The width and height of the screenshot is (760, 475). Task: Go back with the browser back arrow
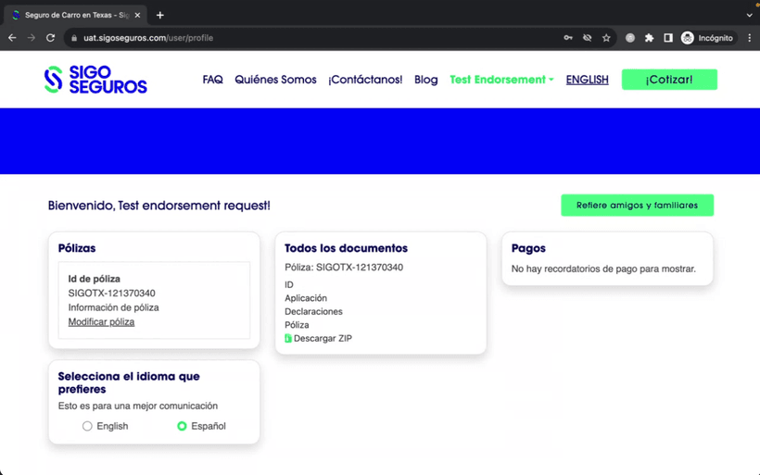[12, 38]
